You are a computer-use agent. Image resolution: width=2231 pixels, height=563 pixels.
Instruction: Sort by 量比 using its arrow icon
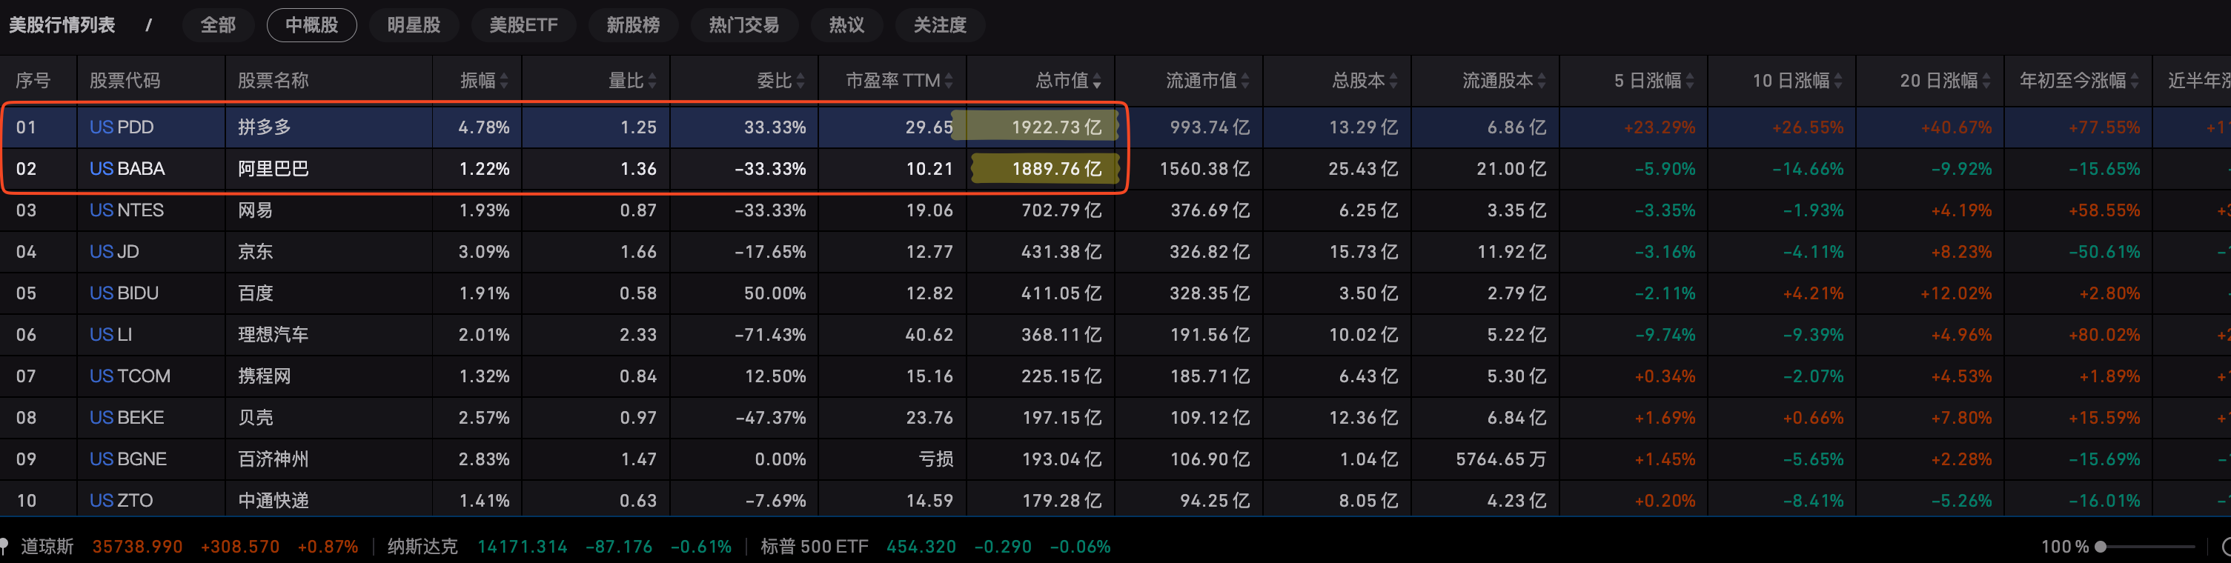point(652,81)
